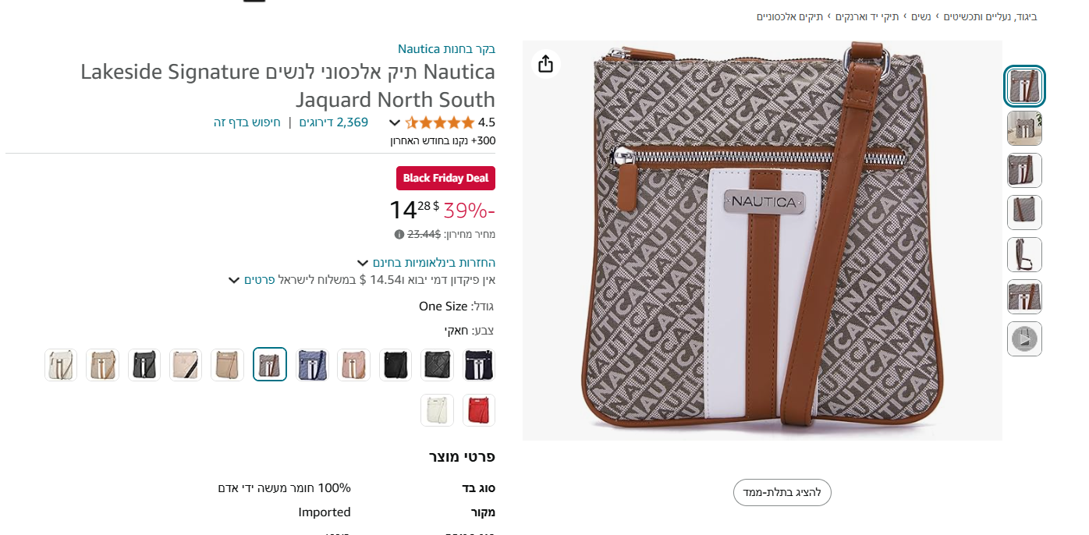This screenshot has height=535, width=1089.
Task: Choose the navy blue striped bag swatch
Action: 479,365
